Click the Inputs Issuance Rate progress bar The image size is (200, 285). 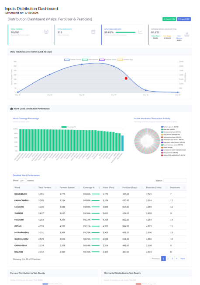(125, 32)
